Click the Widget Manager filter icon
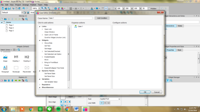The width and height of the screenshot is (200, 112). pyautogui.click(x=167, y=81)
